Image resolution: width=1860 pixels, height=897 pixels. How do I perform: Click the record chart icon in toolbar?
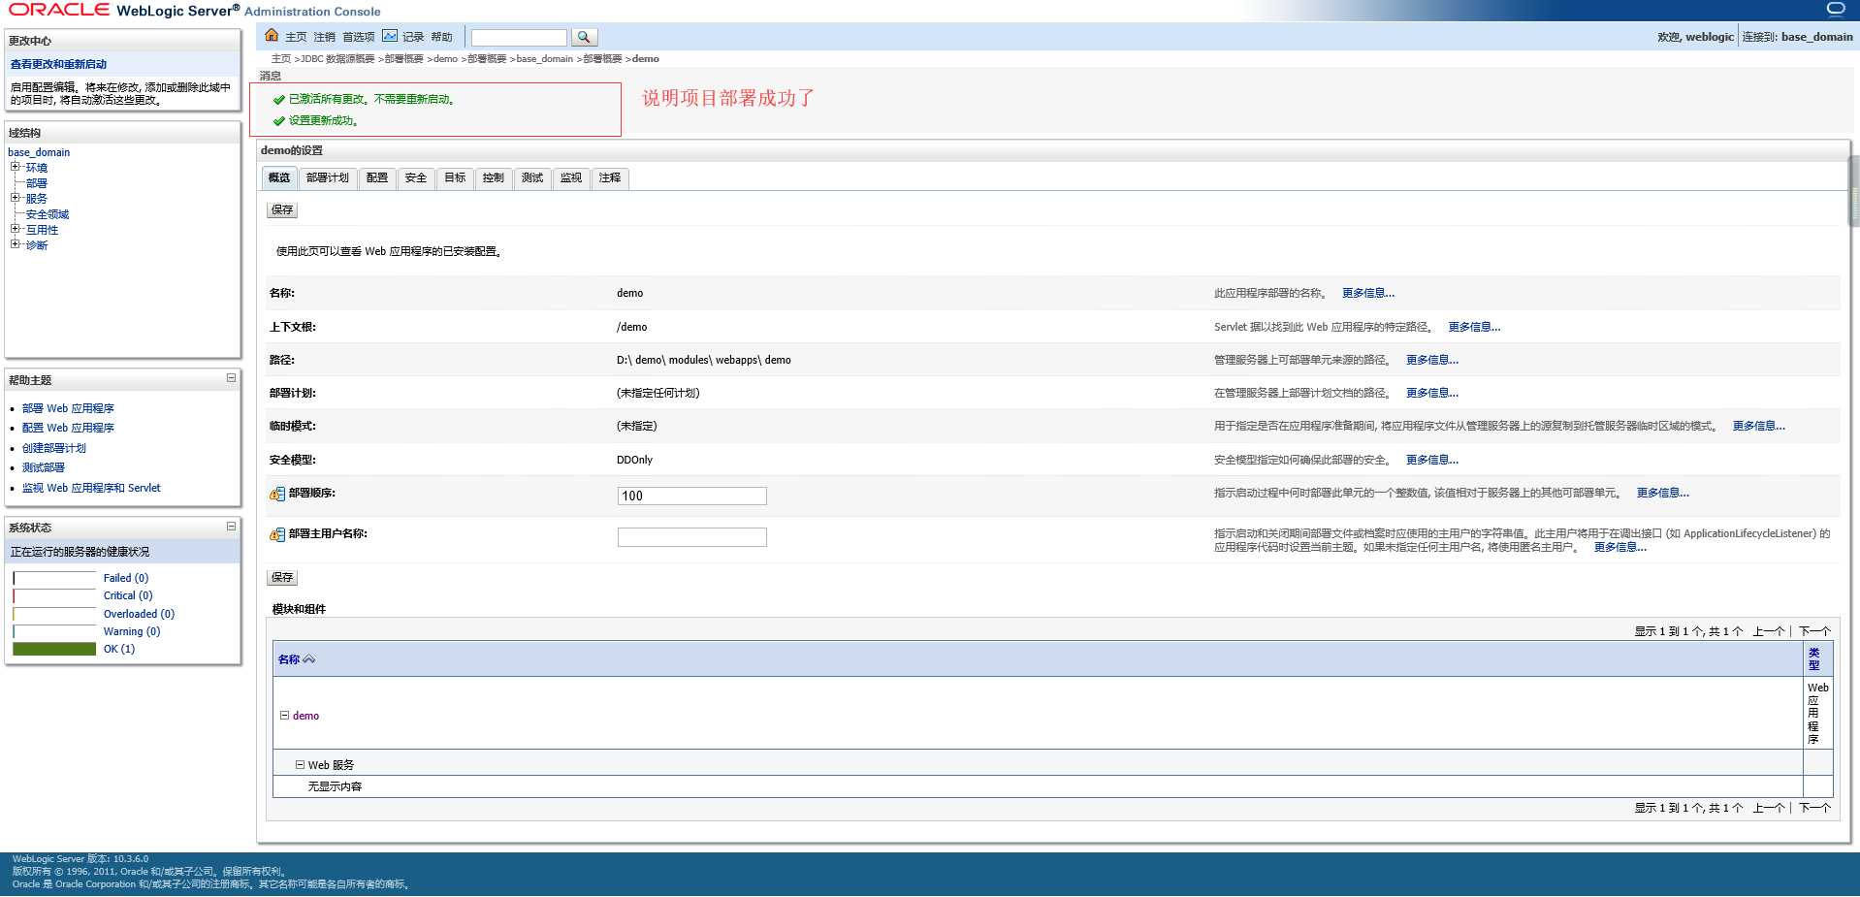[x=390, y=36]
